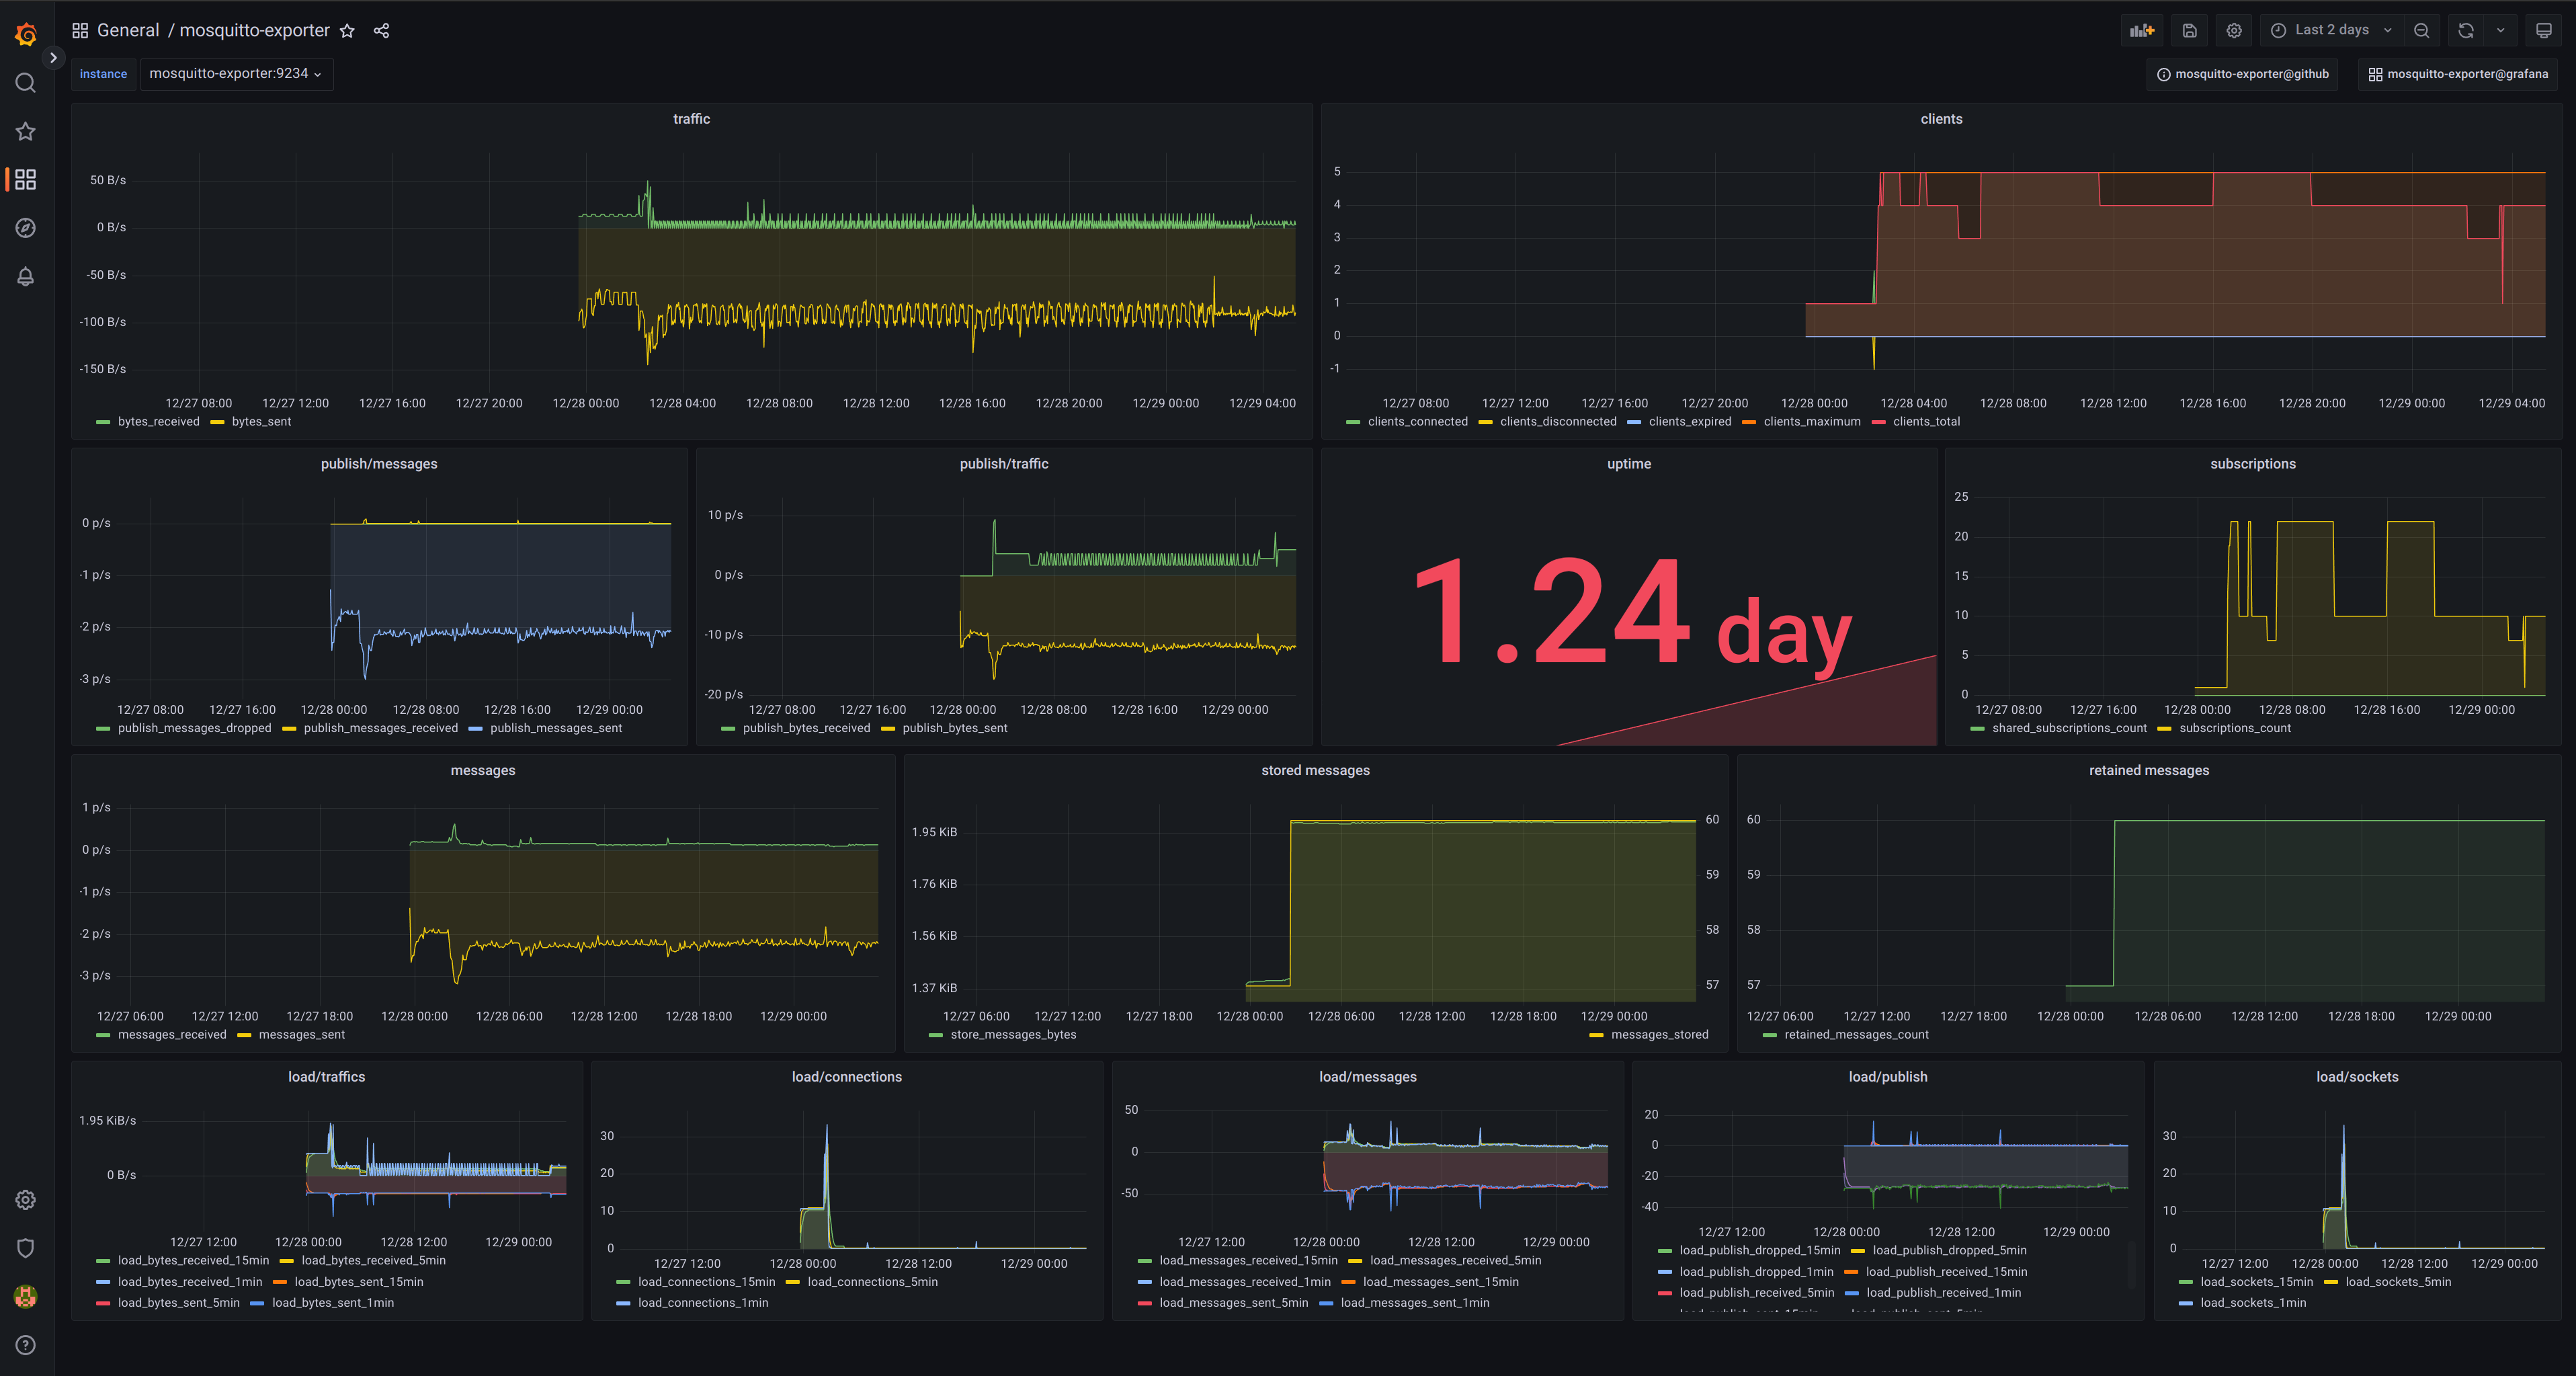Click the Add panel icon
This screenshot has width=2576, height=1376.
[x=2141, y=30]
